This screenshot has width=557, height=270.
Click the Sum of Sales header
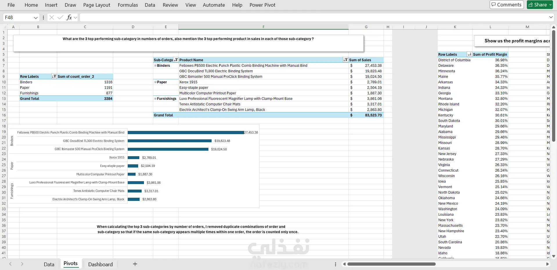pyautogui.click(x=366, y=60)
